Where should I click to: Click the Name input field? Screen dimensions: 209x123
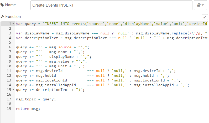[111, 5]
